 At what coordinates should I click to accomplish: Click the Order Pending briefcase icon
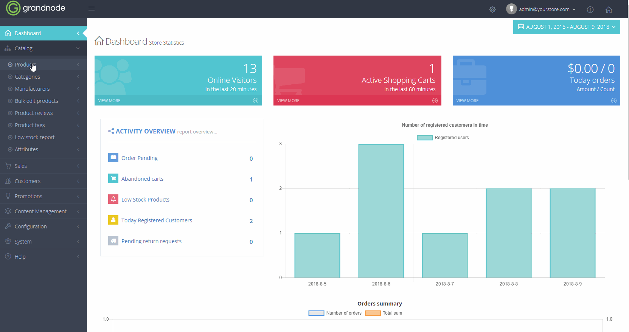pos(113,158)
